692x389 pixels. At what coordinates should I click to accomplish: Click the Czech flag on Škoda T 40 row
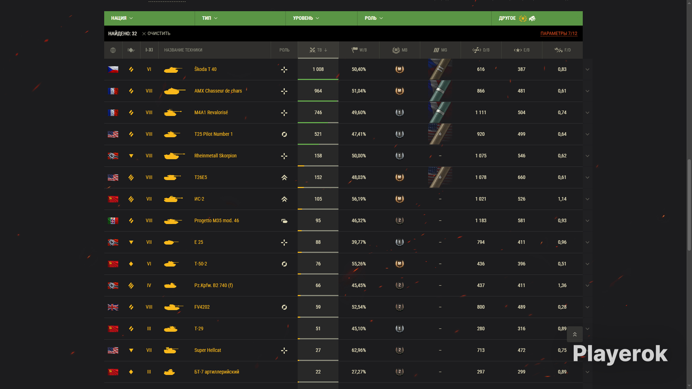[113, 69]
